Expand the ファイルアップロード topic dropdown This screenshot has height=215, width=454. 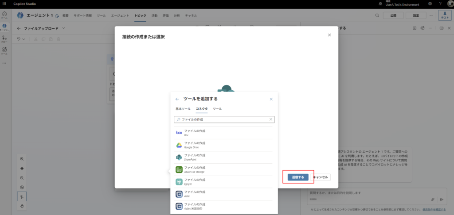(x=64, y=28)
